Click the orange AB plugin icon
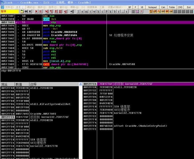Screen dimensions: 194x159 pos(159,11)
